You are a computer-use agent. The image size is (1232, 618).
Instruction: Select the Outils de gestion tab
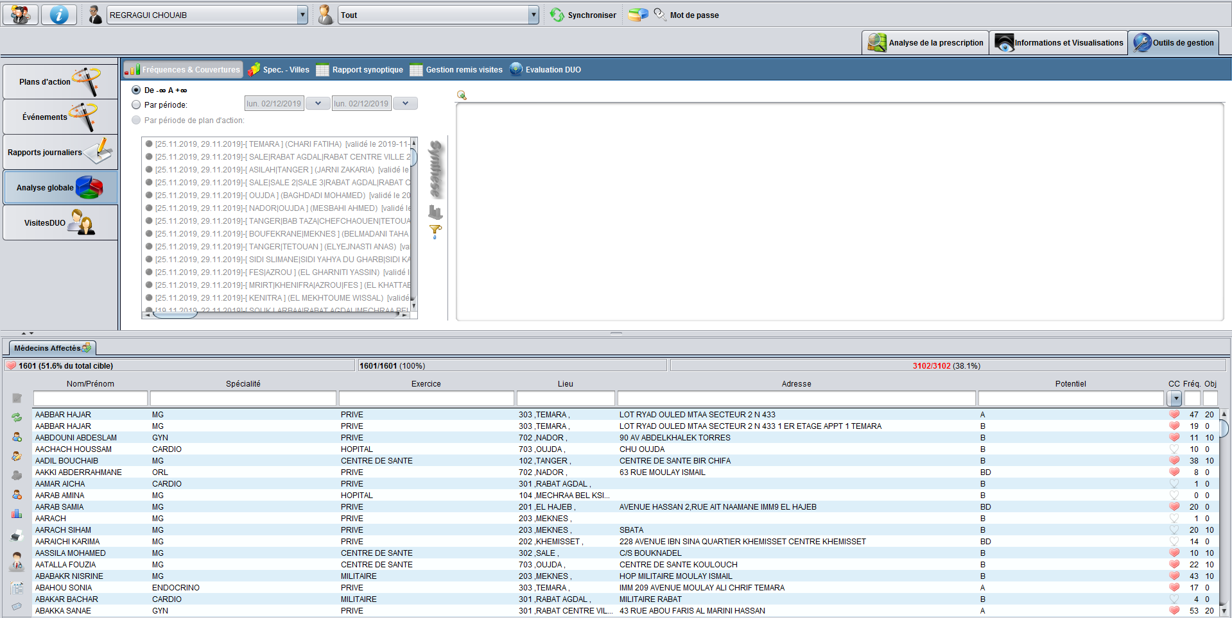pos(1174,43)
